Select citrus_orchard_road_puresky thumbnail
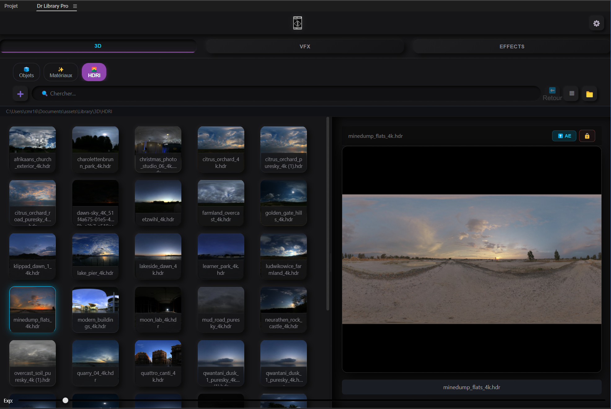The height and width of the screenshot is (409, 611). [33, 203]
